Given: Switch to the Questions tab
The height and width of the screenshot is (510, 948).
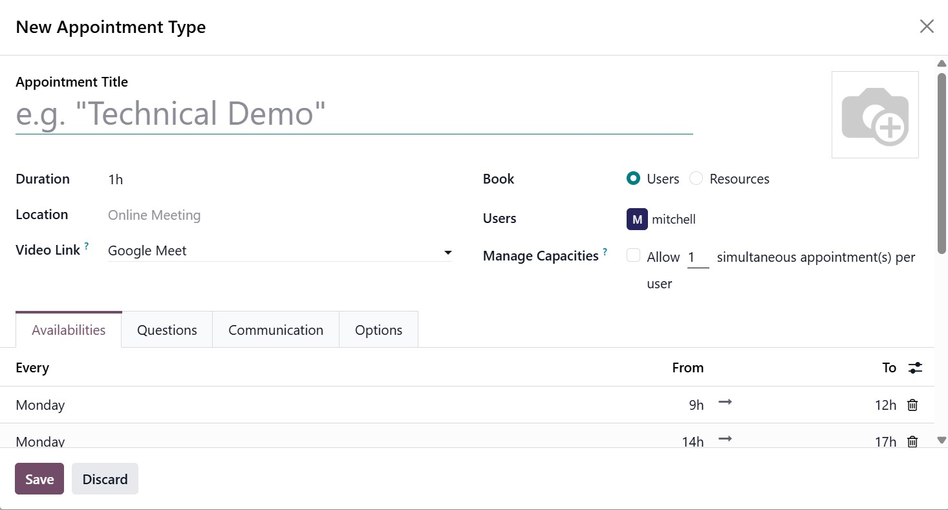Looking at the screenshot, I should [167, 330].
